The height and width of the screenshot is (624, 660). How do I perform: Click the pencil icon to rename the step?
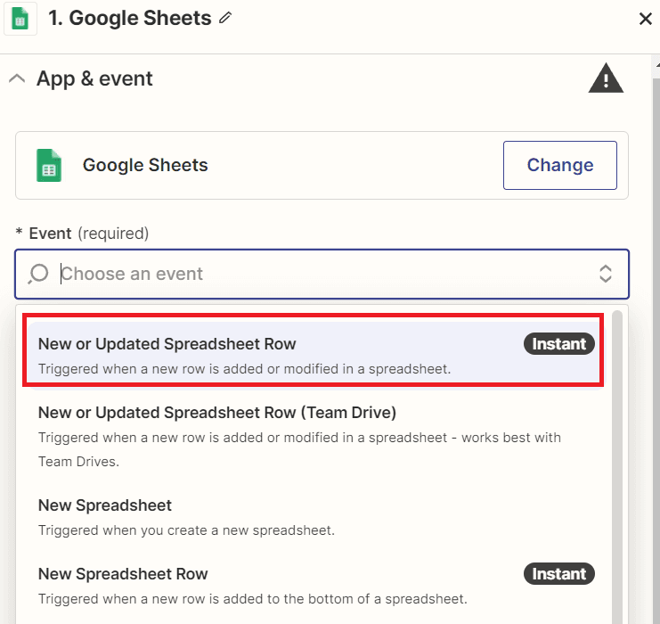pyautogui.click(x=225, y=18)
